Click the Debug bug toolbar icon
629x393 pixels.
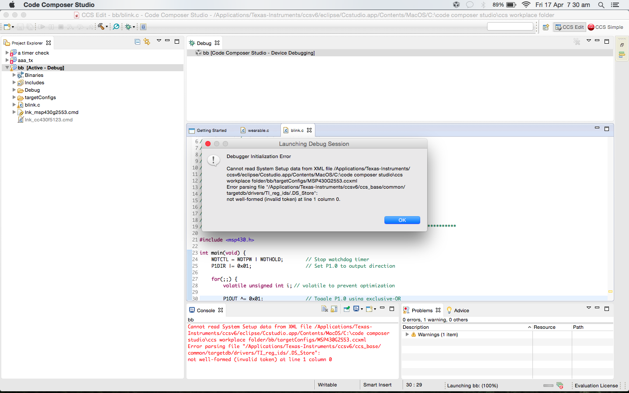[128, 27]
